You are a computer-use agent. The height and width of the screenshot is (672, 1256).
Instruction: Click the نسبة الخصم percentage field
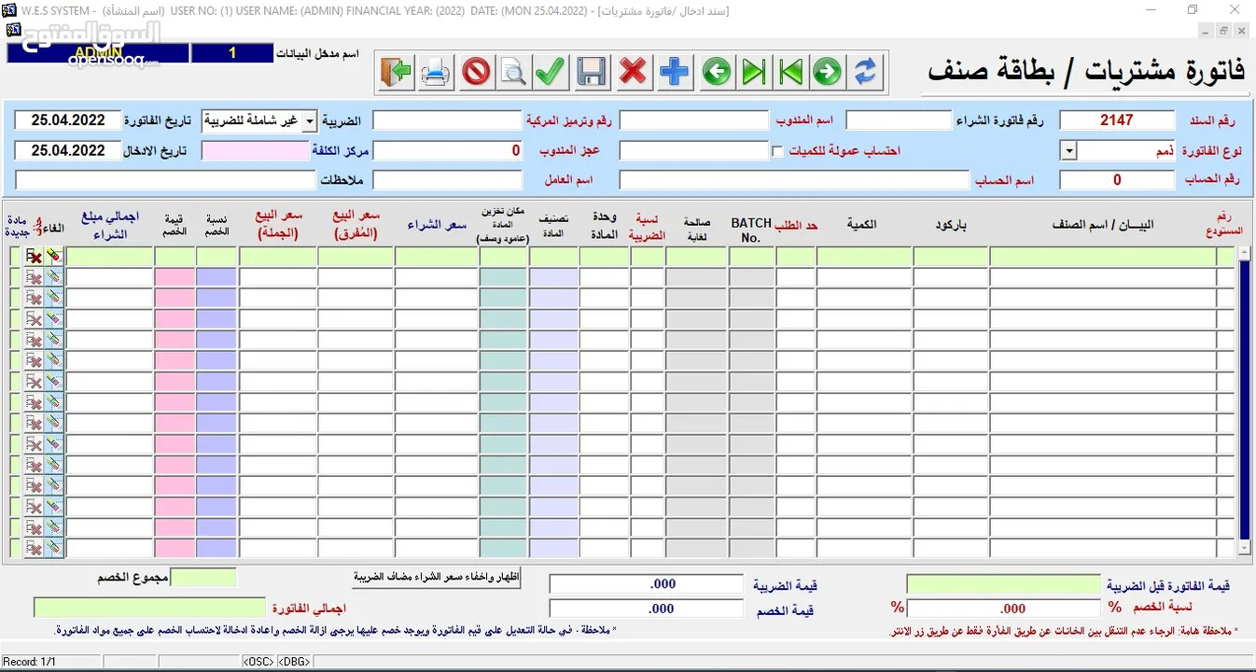[x=1004, y=608]
